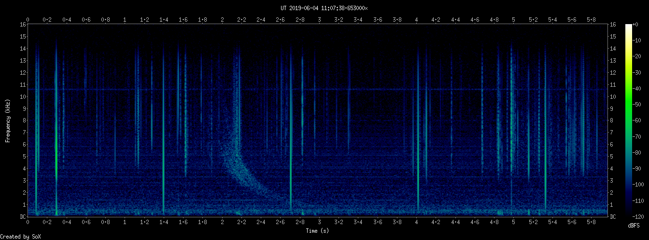Screen dimensions: 649x240
Task: Click the "Created by SoX" caption
Action: tap(20, 237)
